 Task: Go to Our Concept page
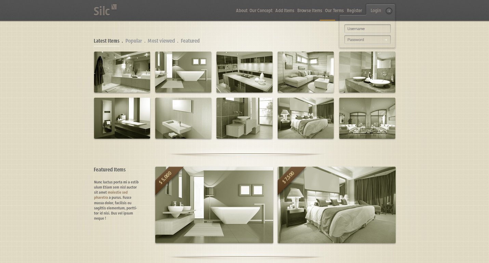(261, 11)
